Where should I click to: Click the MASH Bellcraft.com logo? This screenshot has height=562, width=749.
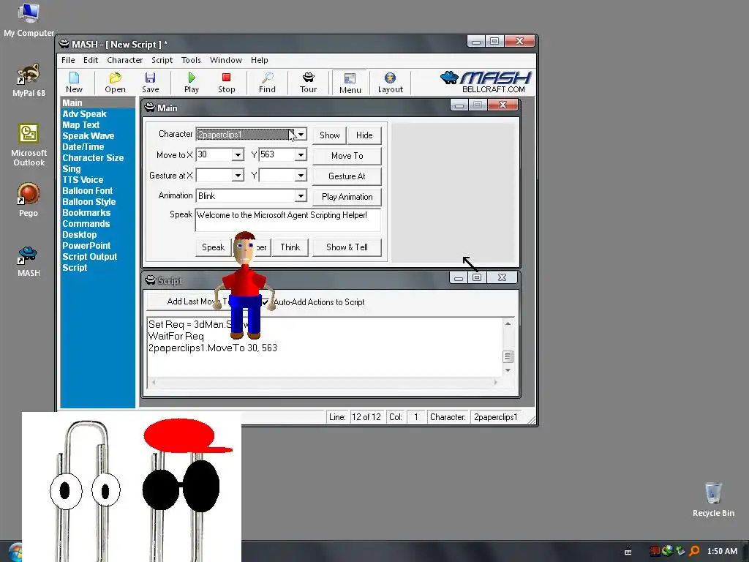point(486,82)
